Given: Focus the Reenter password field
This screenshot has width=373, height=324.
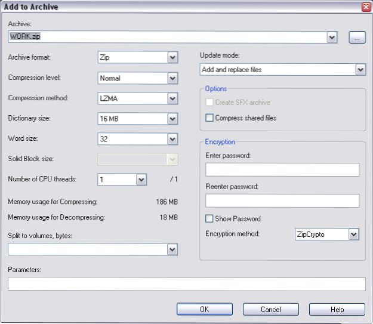Looking at the screenshot, I should click(x=282, y=200).
